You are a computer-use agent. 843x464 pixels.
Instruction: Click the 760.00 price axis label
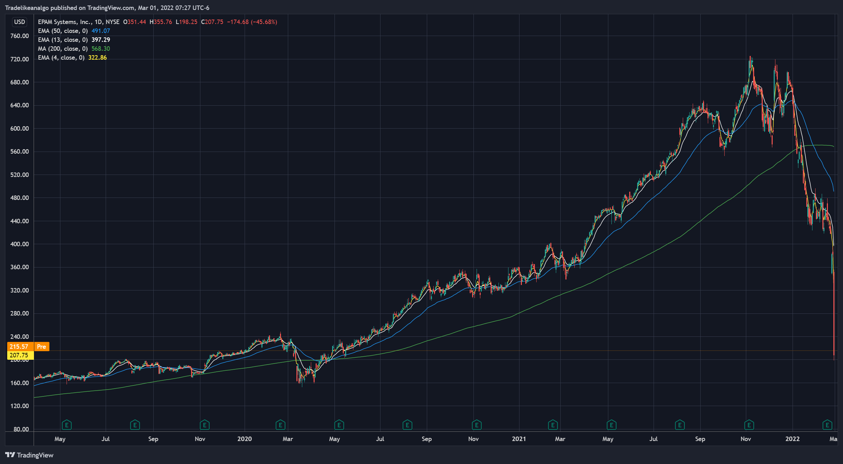[20, 36]
